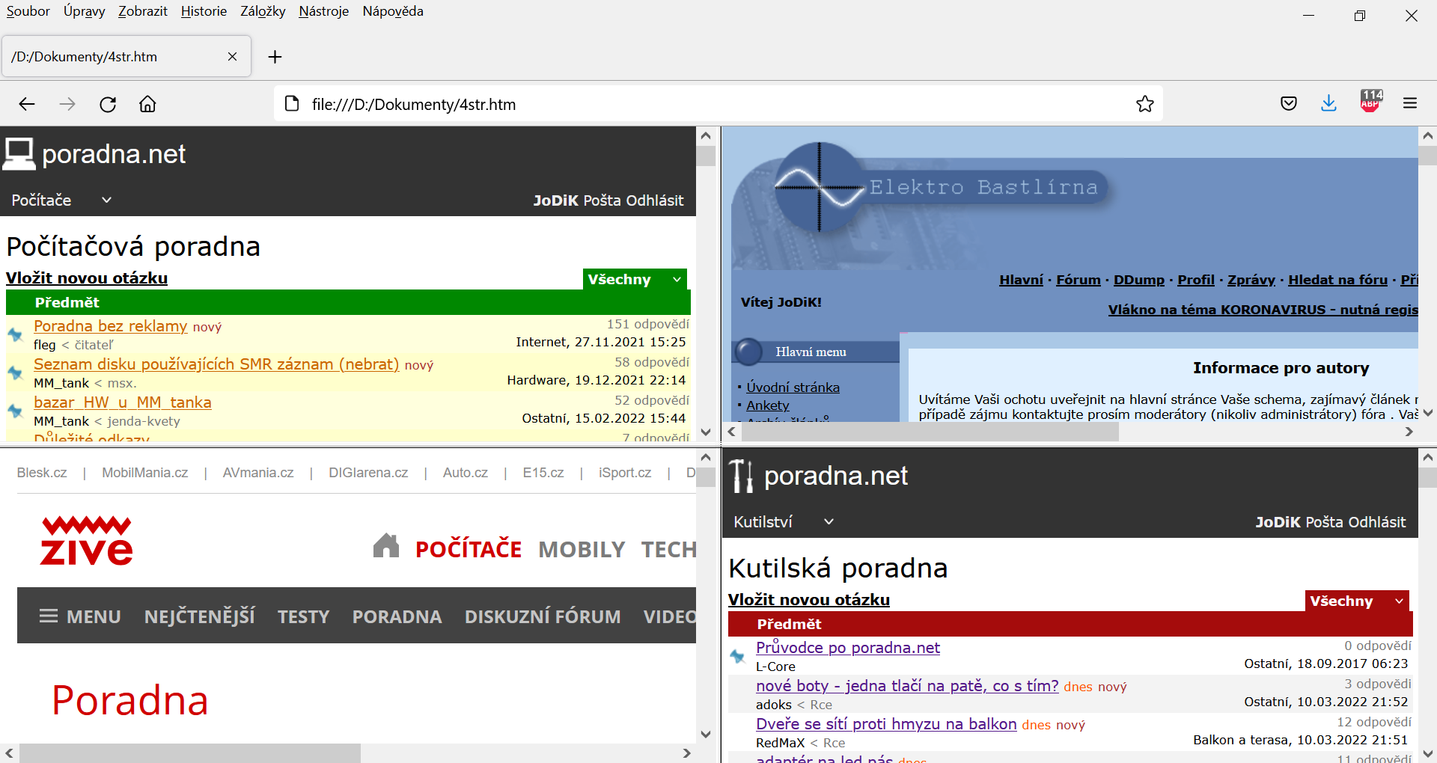Open the Zobrazit menu
1437x763 pixels.
click(x=143, y=11)
